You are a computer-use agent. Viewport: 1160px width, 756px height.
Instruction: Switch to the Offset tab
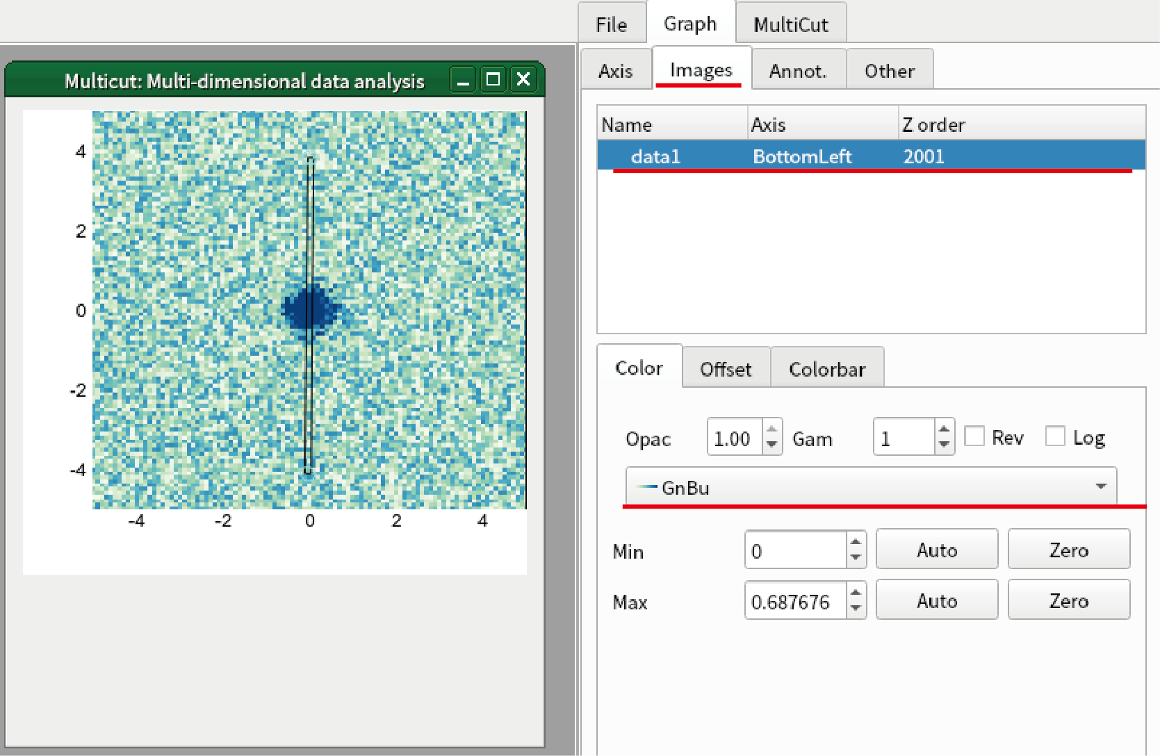tap(726, 369)
